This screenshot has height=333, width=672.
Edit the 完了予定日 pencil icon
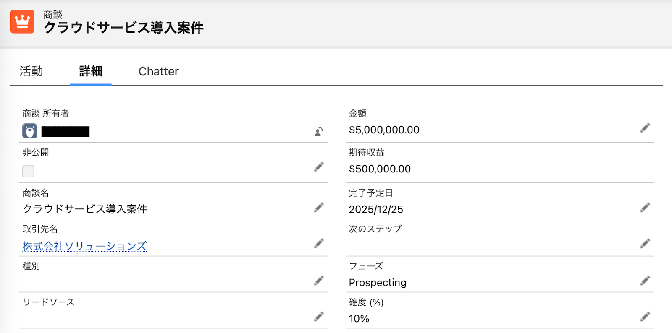pos(645,207)
